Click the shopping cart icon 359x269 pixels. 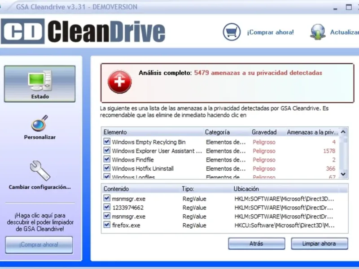click(x=232, y=32)
